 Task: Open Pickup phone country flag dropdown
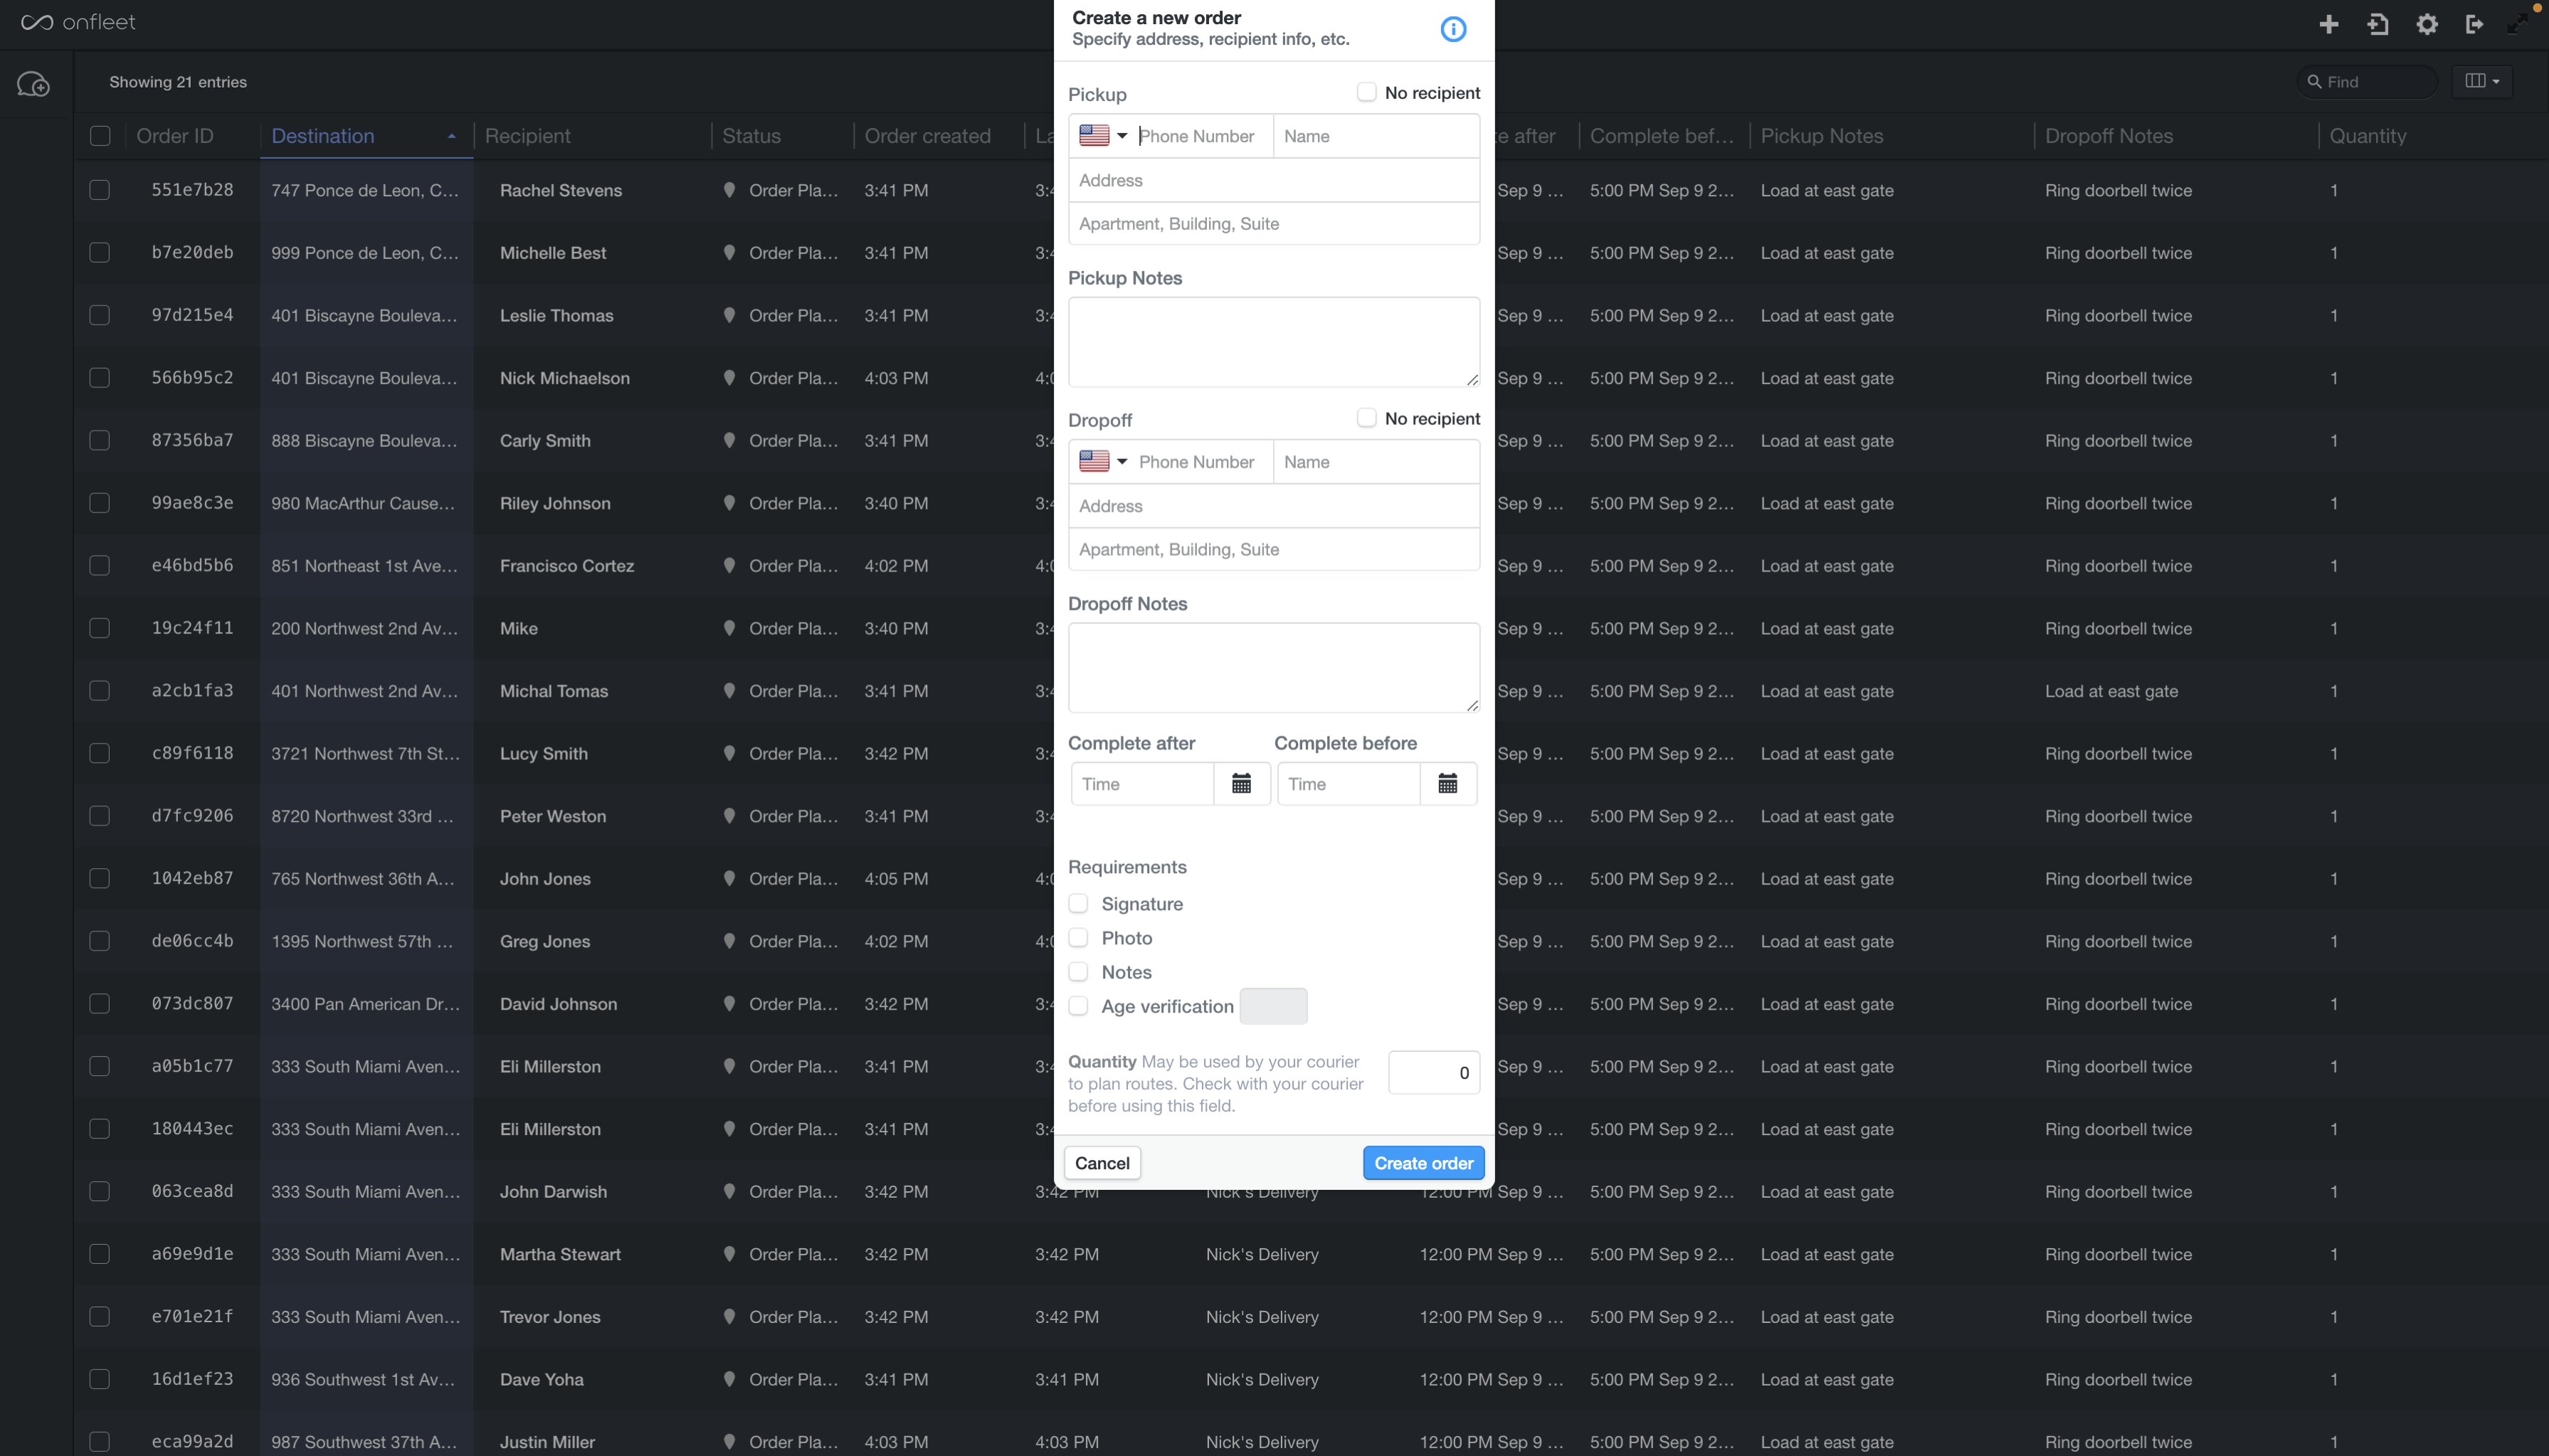tap(1103, 136)
